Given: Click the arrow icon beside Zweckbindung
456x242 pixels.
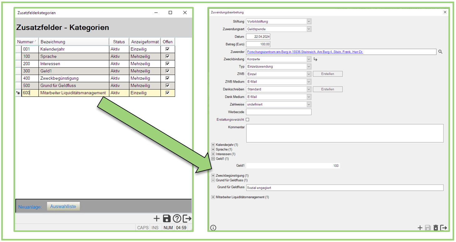Looking at the screenshot, I should pyautogui.click(x=315, y=59).
